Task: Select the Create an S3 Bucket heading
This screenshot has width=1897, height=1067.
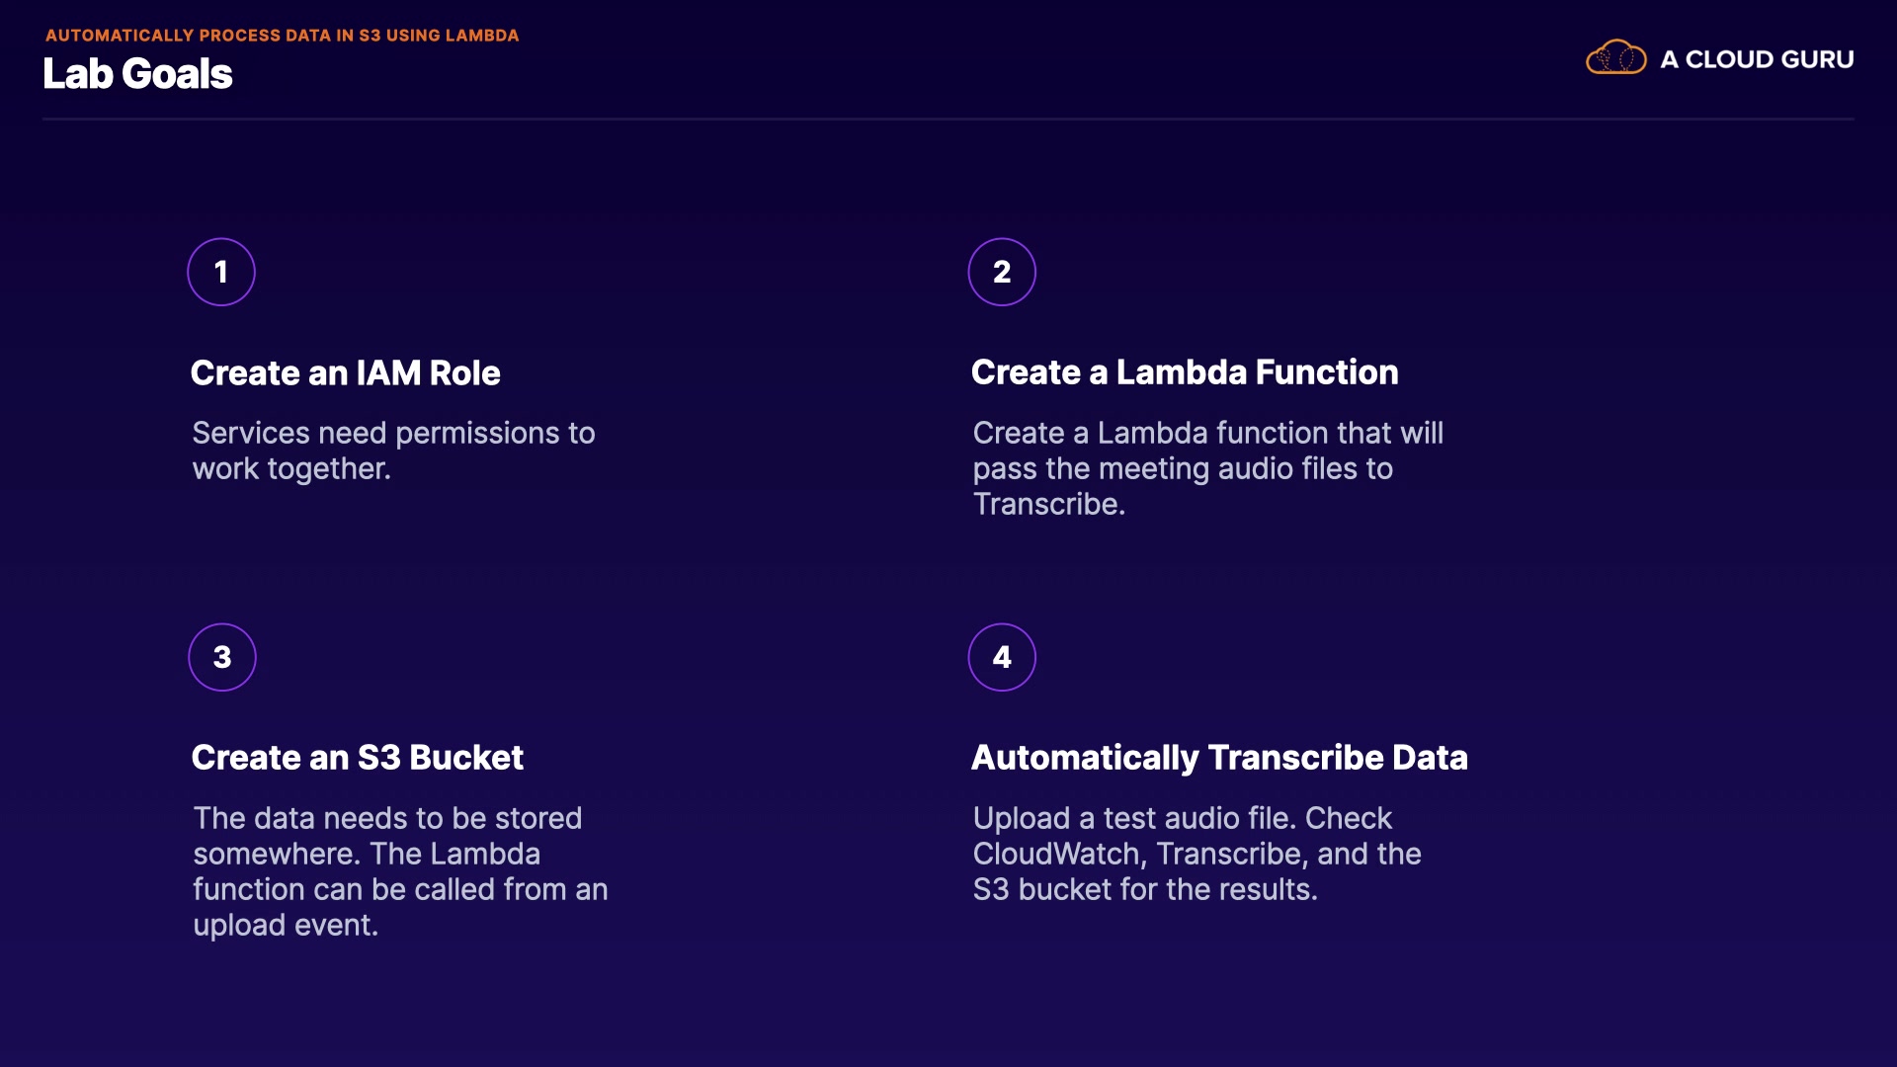Action: click(x=357, y=757)
